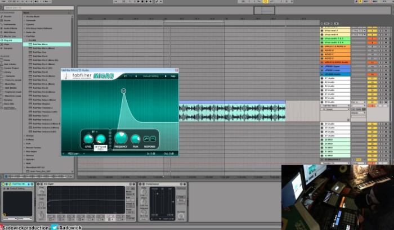Image resolution: width=394 pixels, height=230 pixels.
Task: Expand the Pro-MB folder
Action: [26, 40]
